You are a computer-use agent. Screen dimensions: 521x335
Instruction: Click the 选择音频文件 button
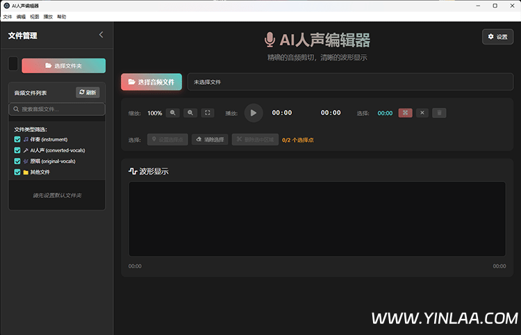151,82
